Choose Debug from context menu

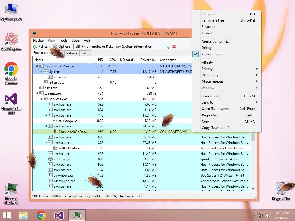point(226,48)
